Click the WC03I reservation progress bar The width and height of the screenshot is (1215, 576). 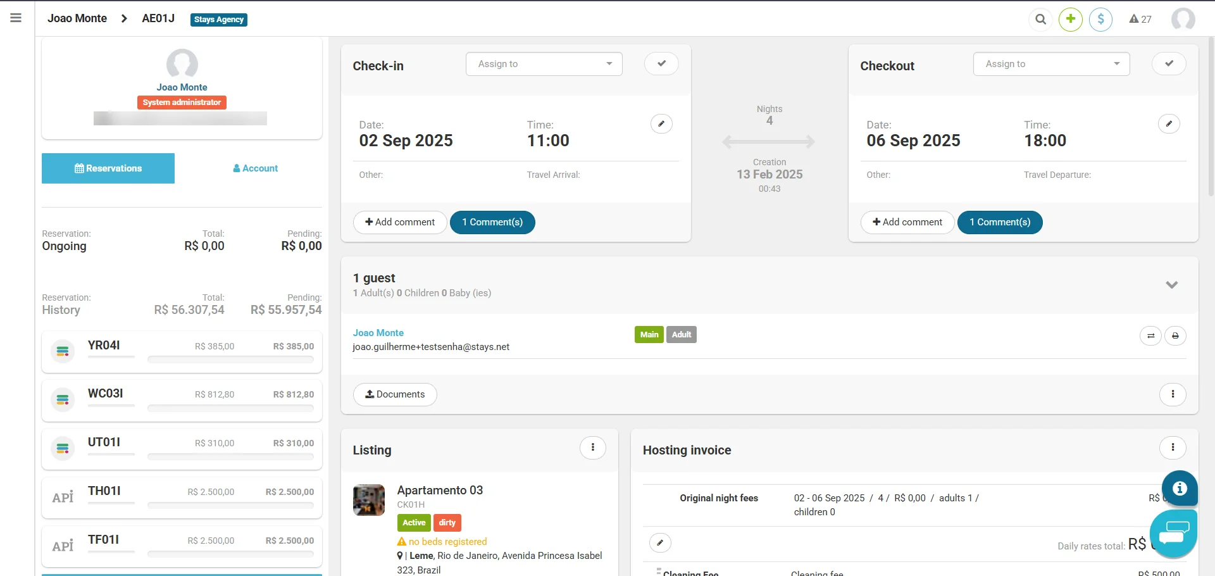(x=230, y=408)
